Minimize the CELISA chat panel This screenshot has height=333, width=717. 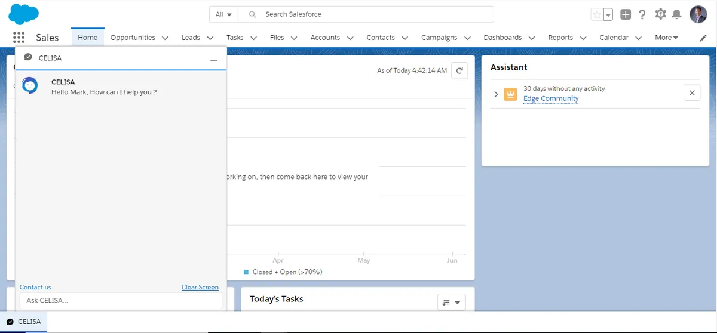coord(214,59)
